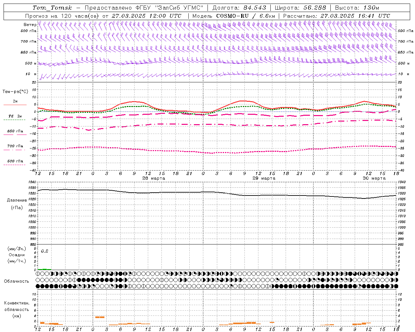Click the 0.2 precipitation amount value

[x=45, y=251]
